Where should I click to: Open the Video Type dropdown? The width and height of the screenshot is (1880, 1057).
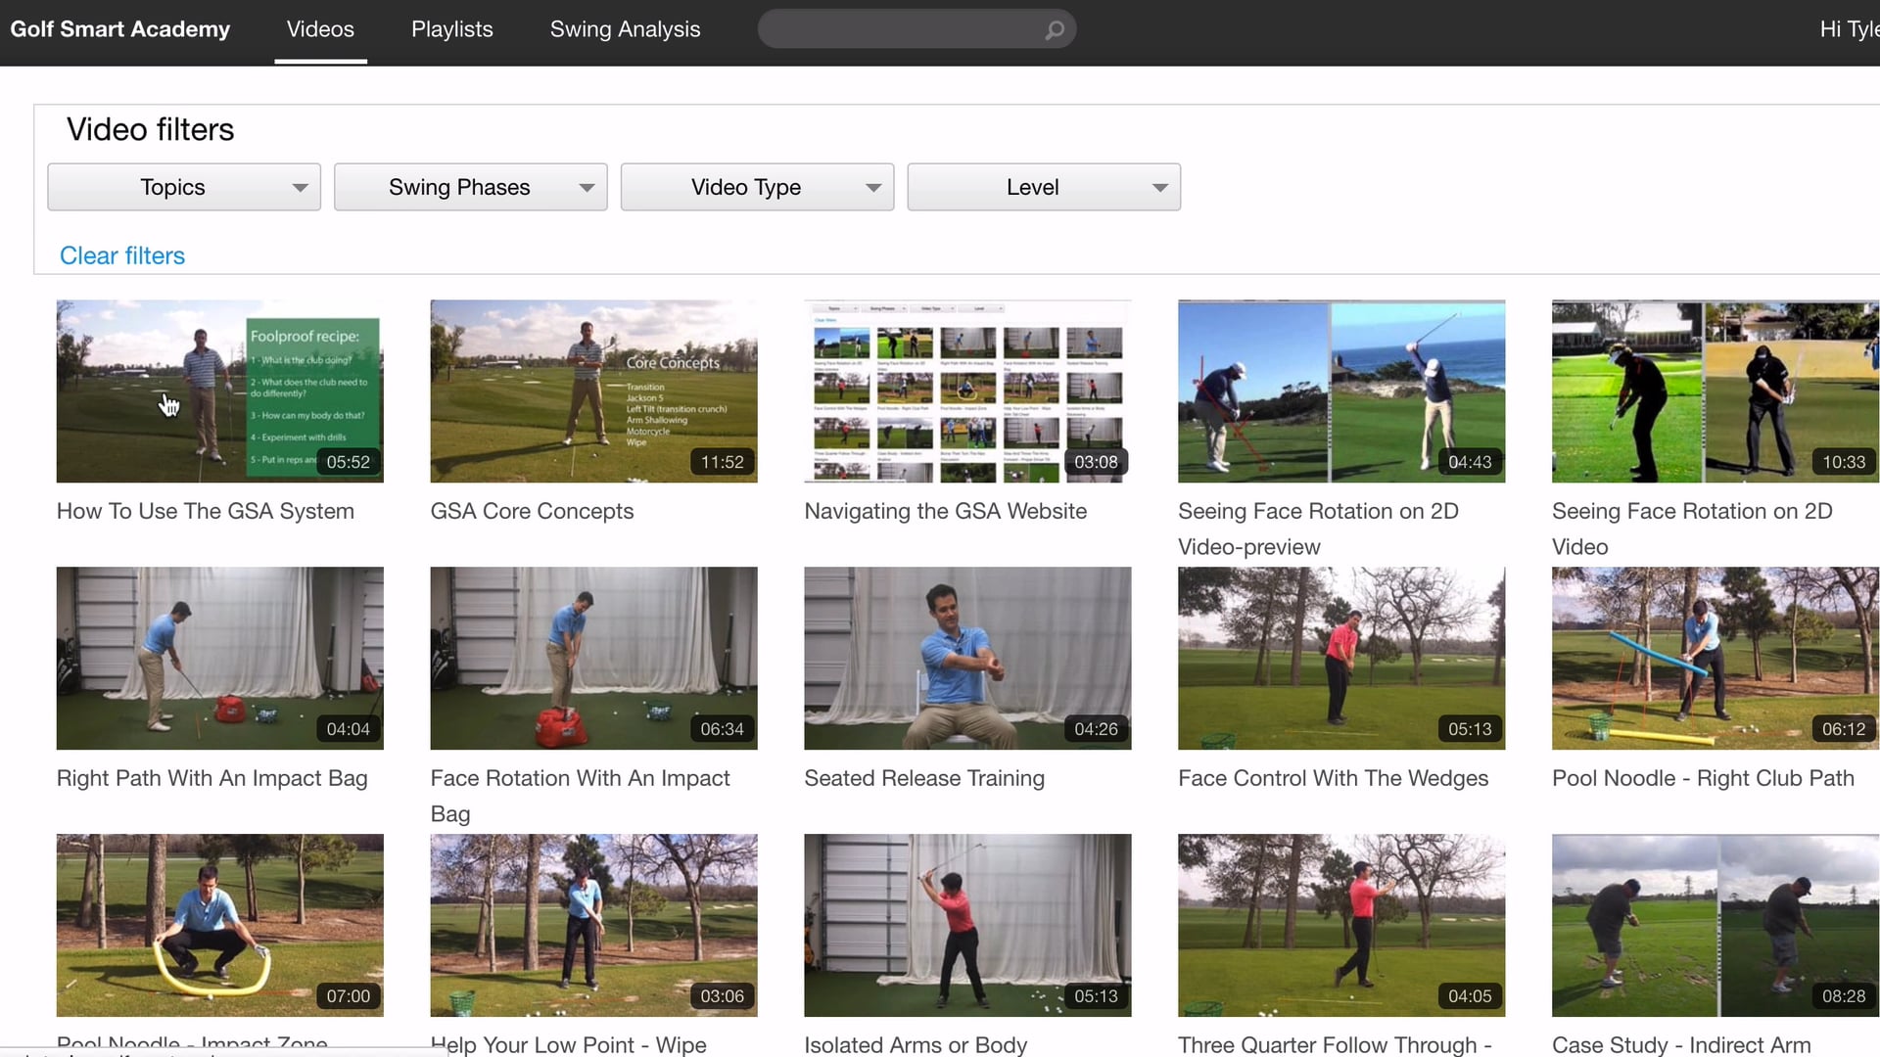(757, 187)
